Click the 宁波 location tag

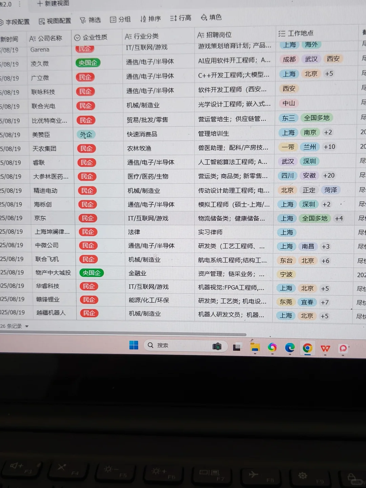point(286,274)
